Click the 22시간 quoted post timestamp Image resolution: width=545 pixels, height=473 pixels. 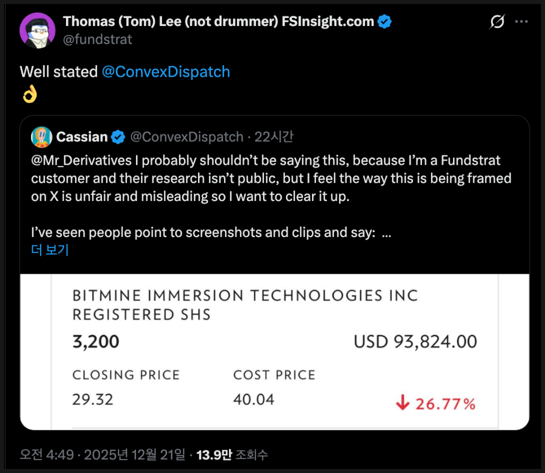click(x=274, y=137)
